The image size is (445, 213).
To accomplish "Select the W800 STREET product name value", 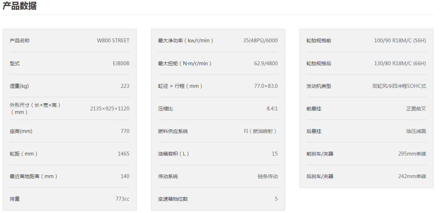I will tap(113, 41).
